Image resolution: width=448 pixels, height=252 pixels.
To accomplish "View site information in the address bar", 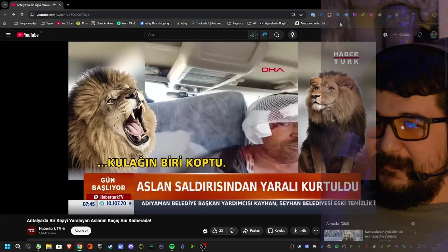I will point(32,15).
